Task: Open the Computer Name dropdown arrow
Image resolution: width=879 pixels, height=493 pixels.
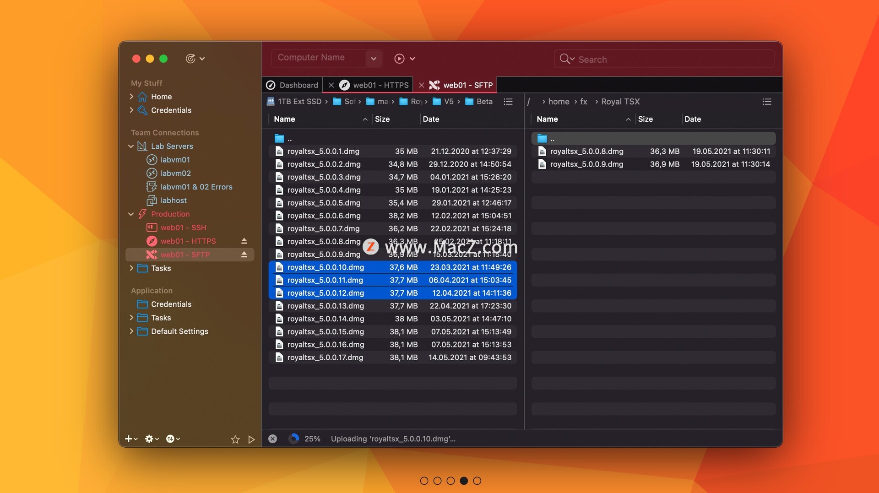Action: coord(374,59)
